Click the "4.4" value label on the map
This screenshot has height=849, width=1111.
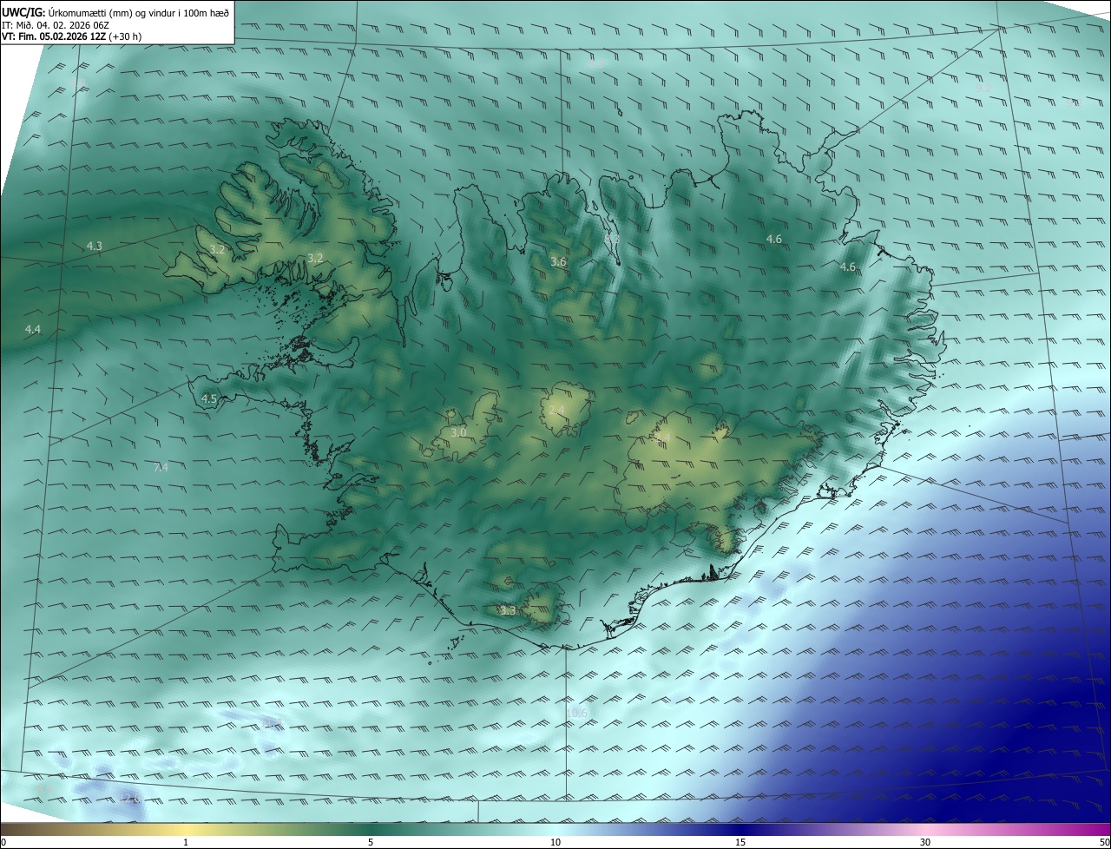[x=33, y=330]
